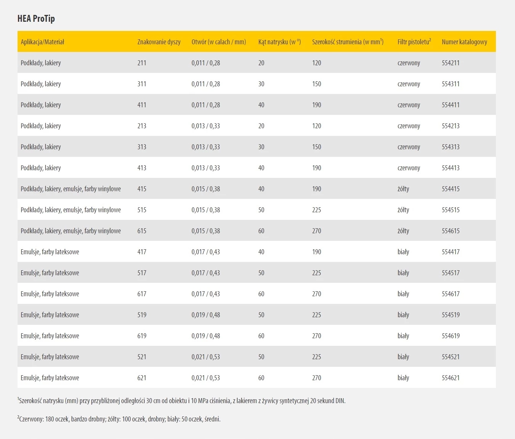Viewport: 515px width, 439px height.
Task: Click nozzle marking 311 cell
Action: coord(142,84)
